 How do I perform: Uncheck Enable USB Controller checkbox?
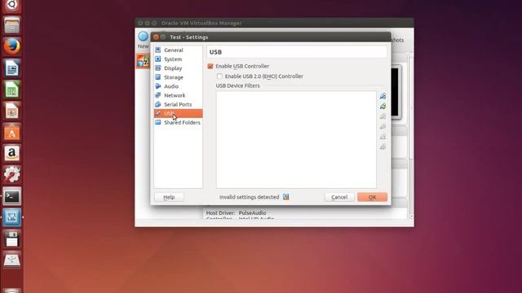(210, 67)
